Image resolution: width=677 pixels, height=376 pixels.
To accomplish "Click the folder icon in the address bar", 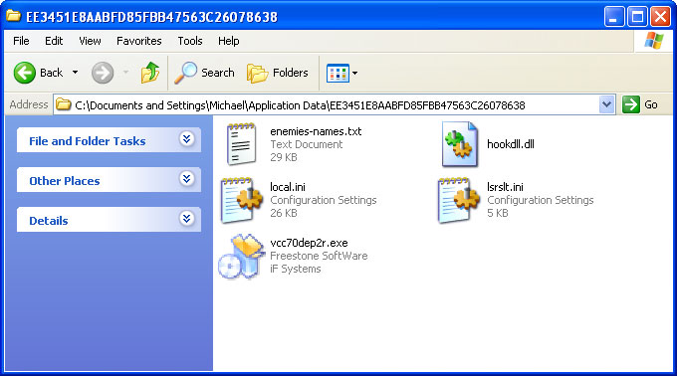I will coord(64,104).
